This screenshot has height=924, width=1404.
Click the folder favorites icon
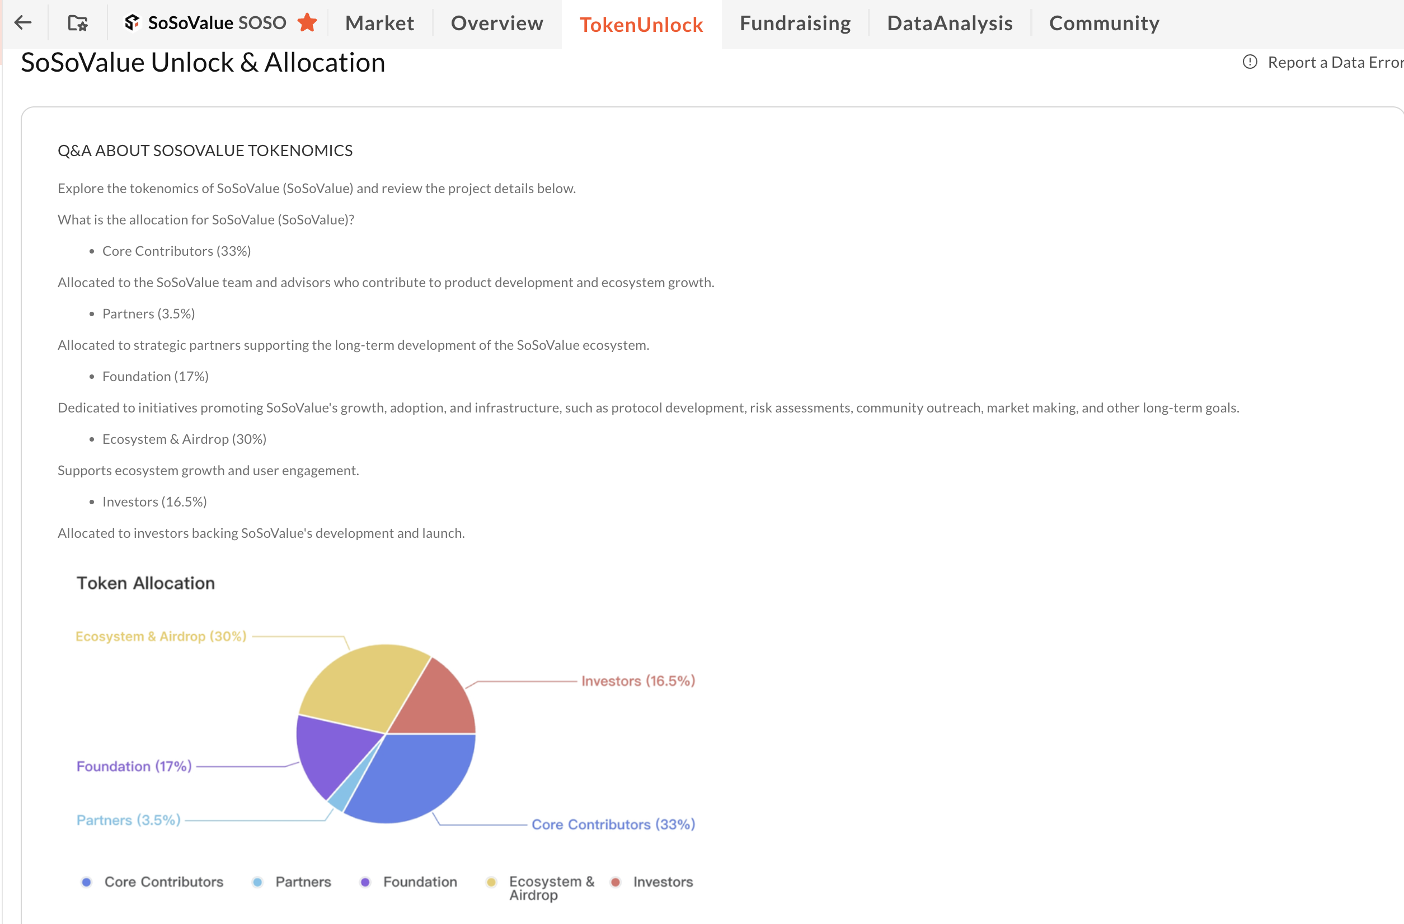[x=78, y=23]
